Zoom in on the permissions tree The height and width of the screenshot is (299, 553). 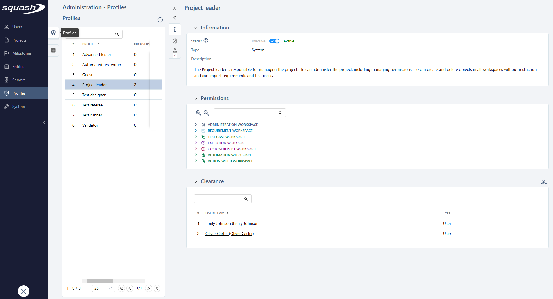tap(198, 113)
